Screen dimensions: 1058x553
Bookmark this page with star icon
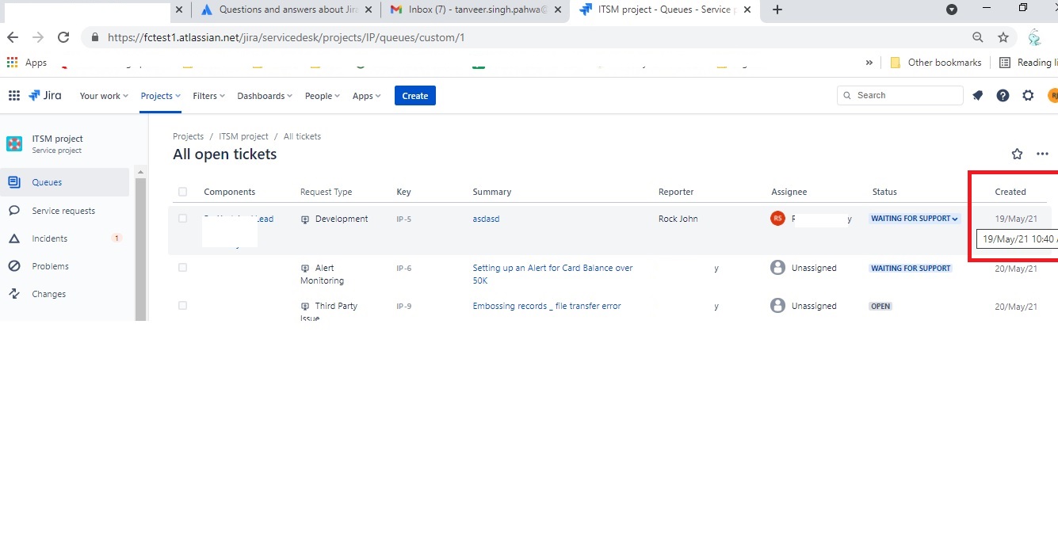1003,37
